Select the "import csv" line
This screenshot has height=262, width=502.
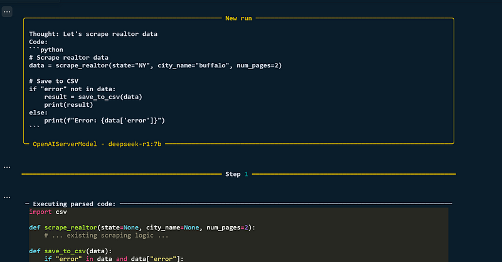(x=48, y=212)
